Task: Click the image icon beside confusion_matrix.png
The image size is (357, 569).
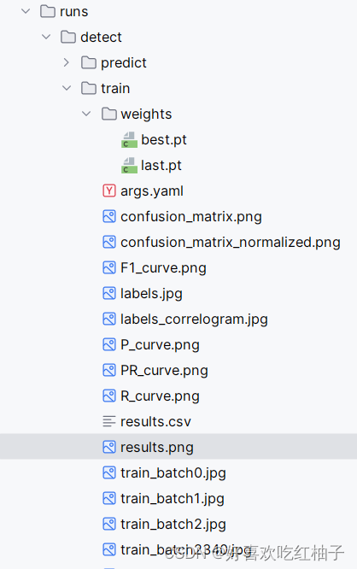Action: click(109, 217)
